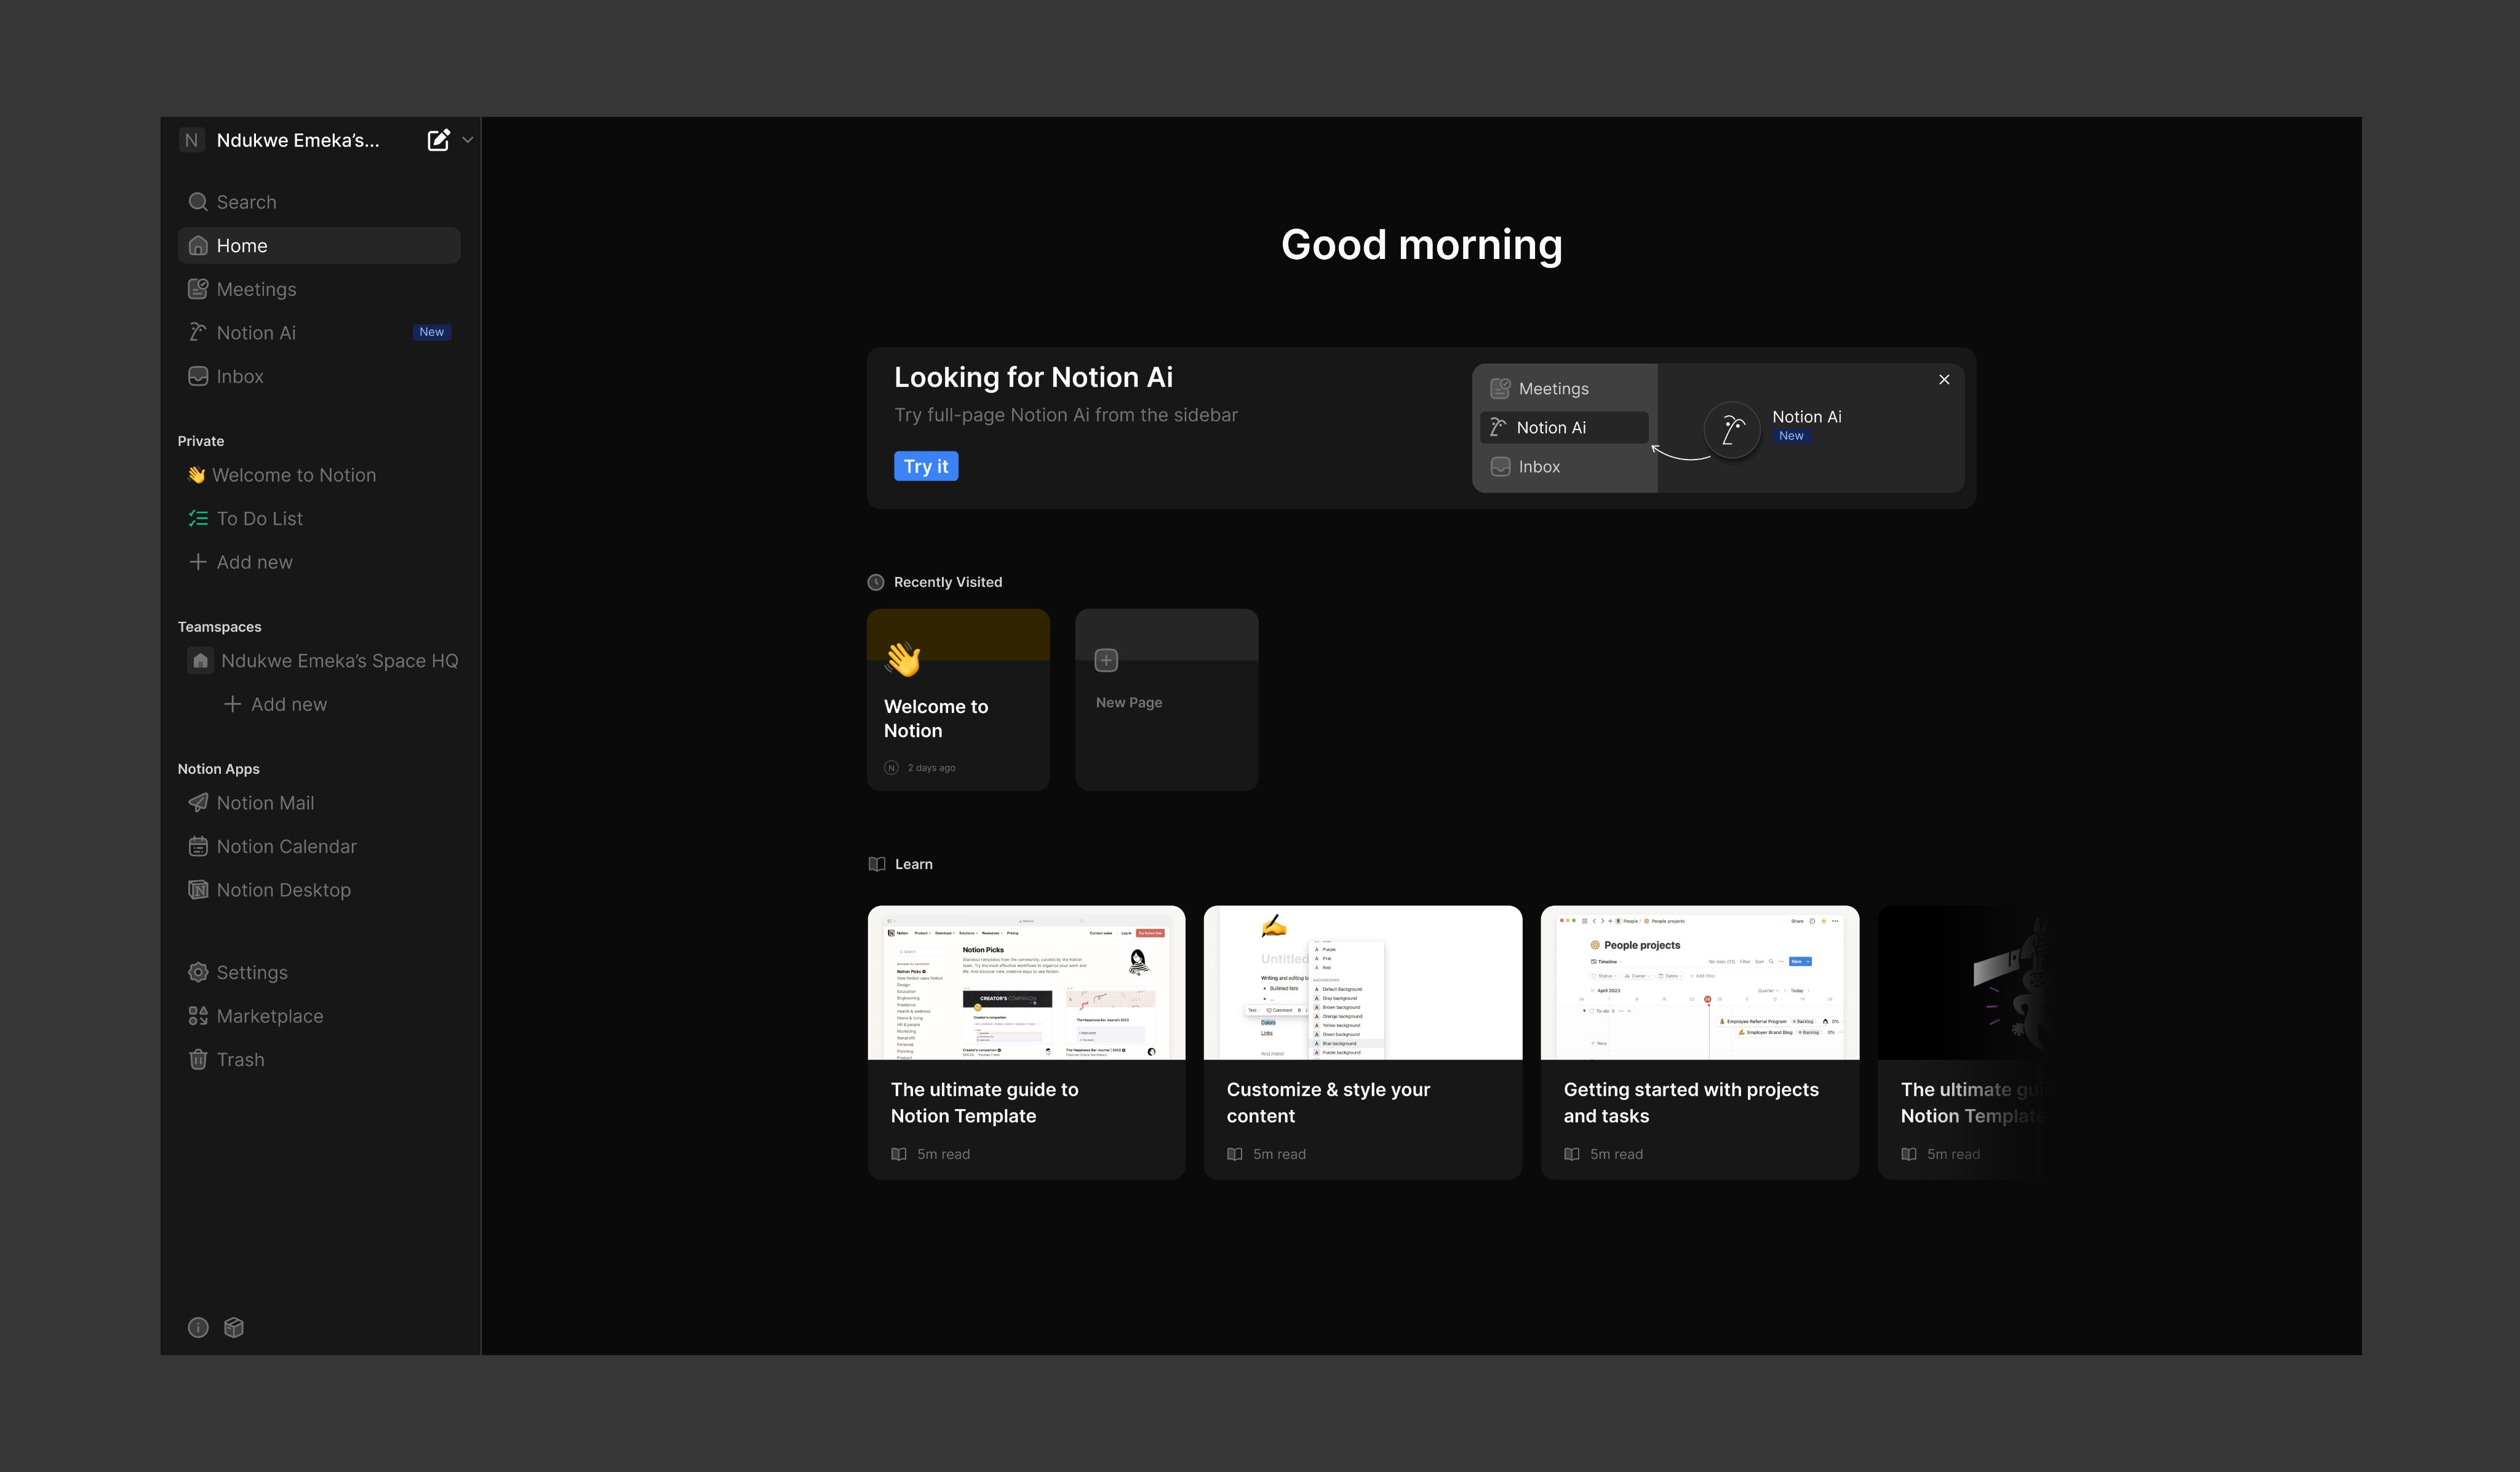This screenshot has height=1472, width=2520.
Task: Open Notion Mail app
Action: (x=265, y=803)
